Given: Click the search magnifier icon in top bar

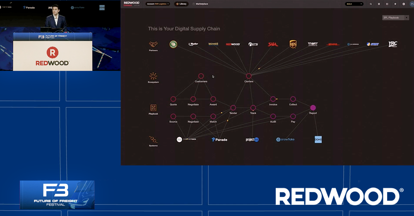Looking at the screenshot, I should tap(371, 4).
